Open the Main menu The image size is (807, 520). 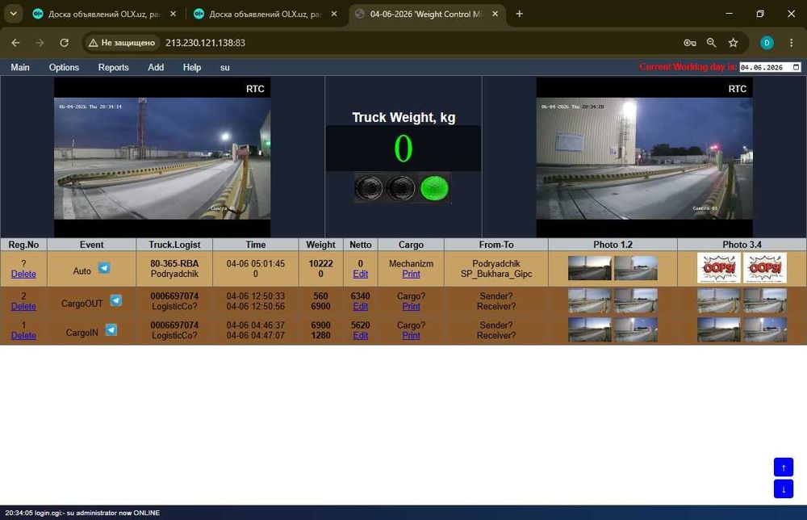pos(20,68)
